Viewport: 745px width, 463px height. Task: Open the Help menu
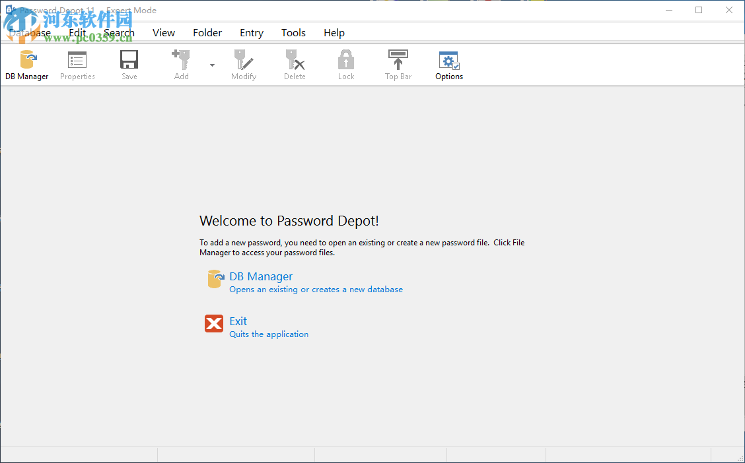334,32
